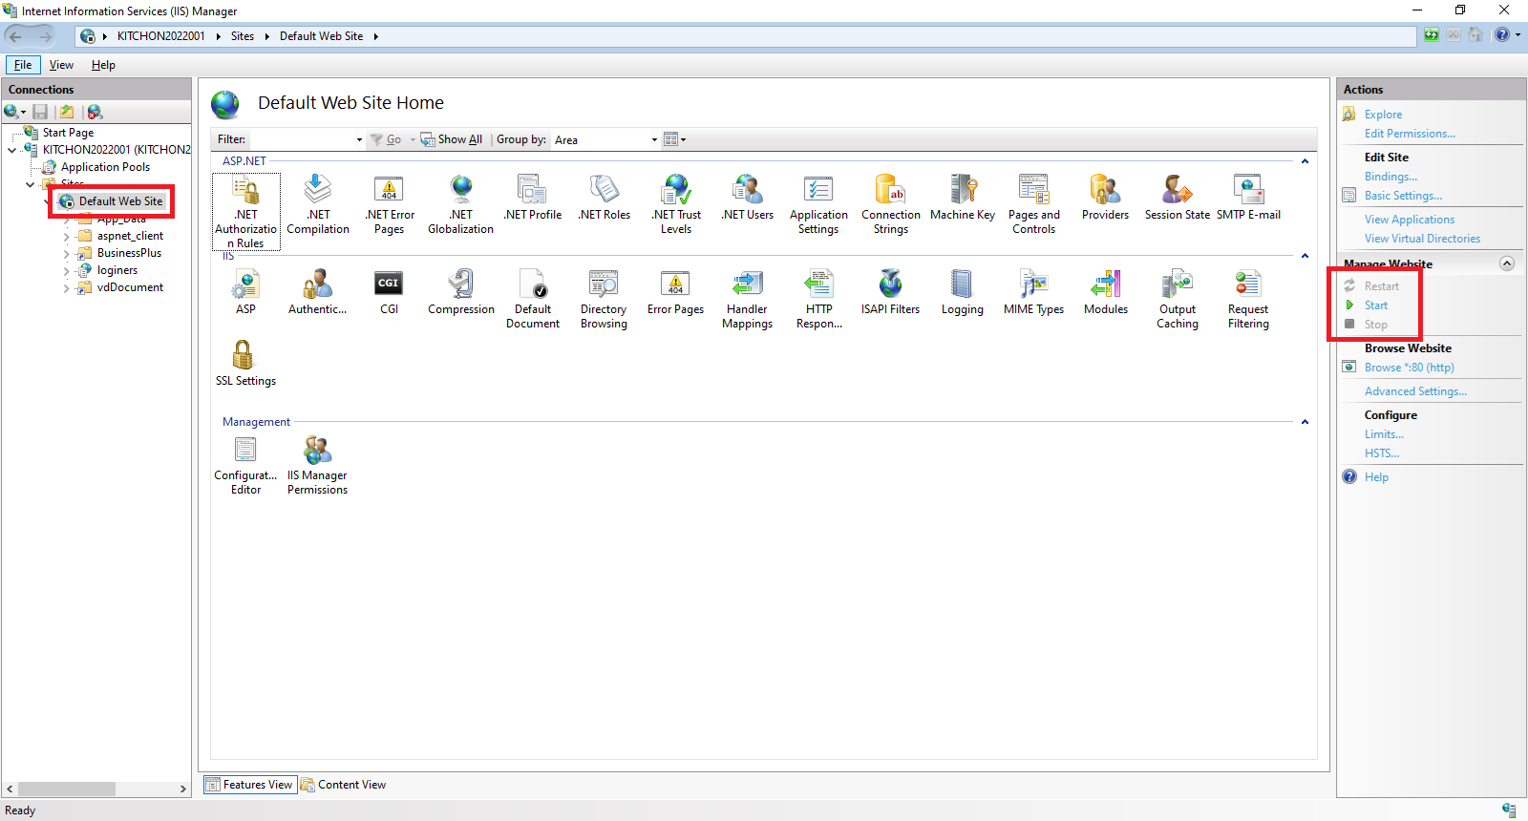Open HTTP Response Headers feature
The height and width of the screenshot is (821, 1528).
(819, 299)
